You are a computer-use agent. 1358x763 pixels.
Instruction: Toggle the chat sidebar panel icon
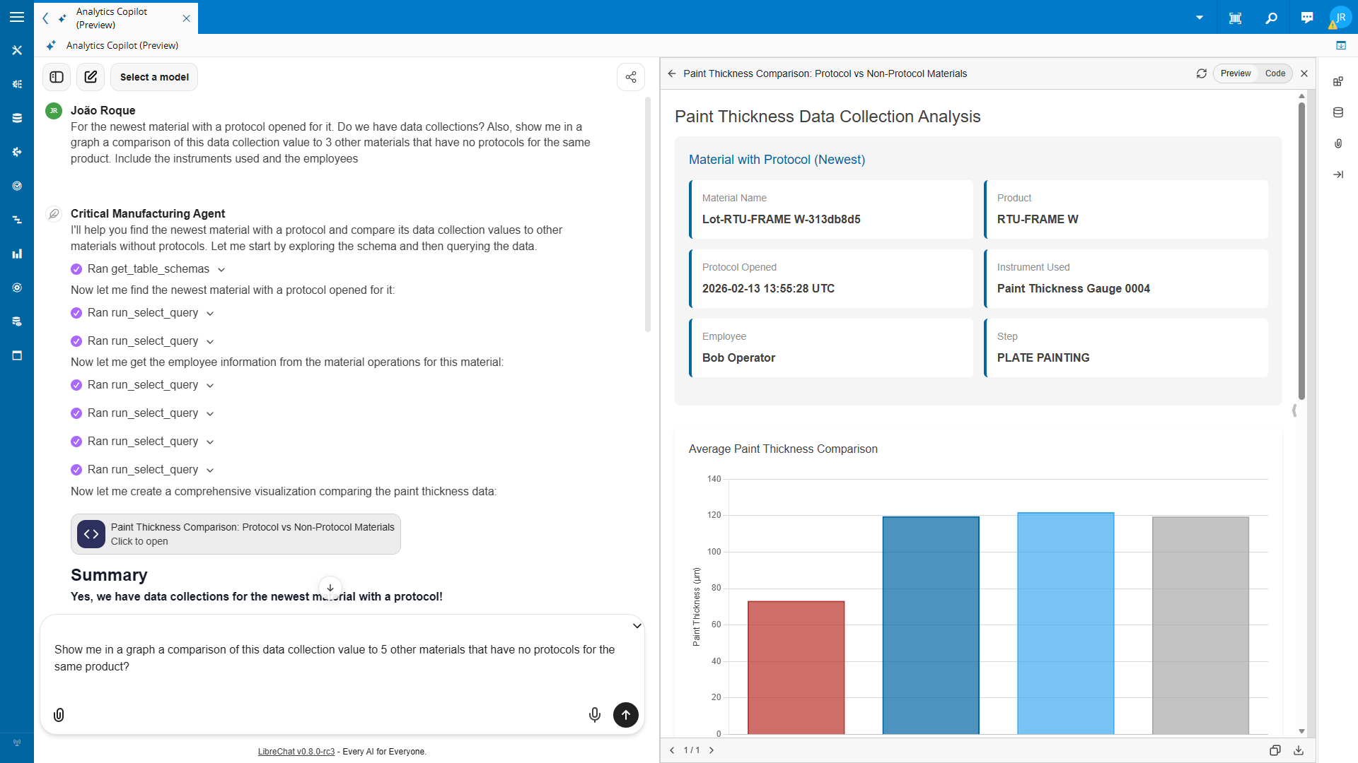(x=57, y=77)
